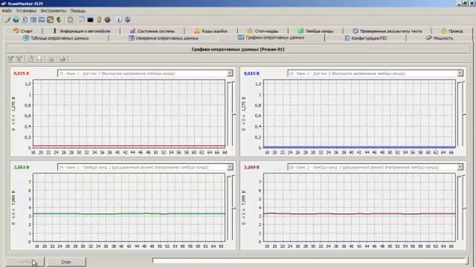This screenshot has width=476, height=267.
Task: Click the red 0,035 В reading
Action: coord(22,73)
